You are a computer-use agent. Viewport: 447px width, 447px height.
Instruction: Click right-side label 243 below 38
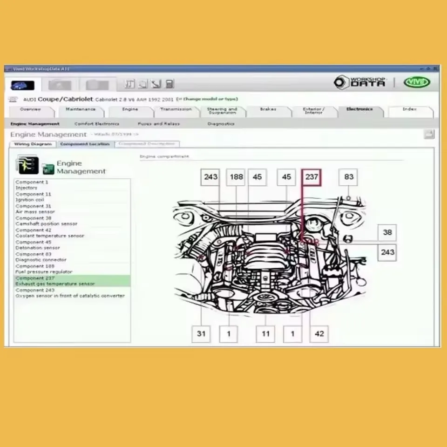(x=387, y=252)
